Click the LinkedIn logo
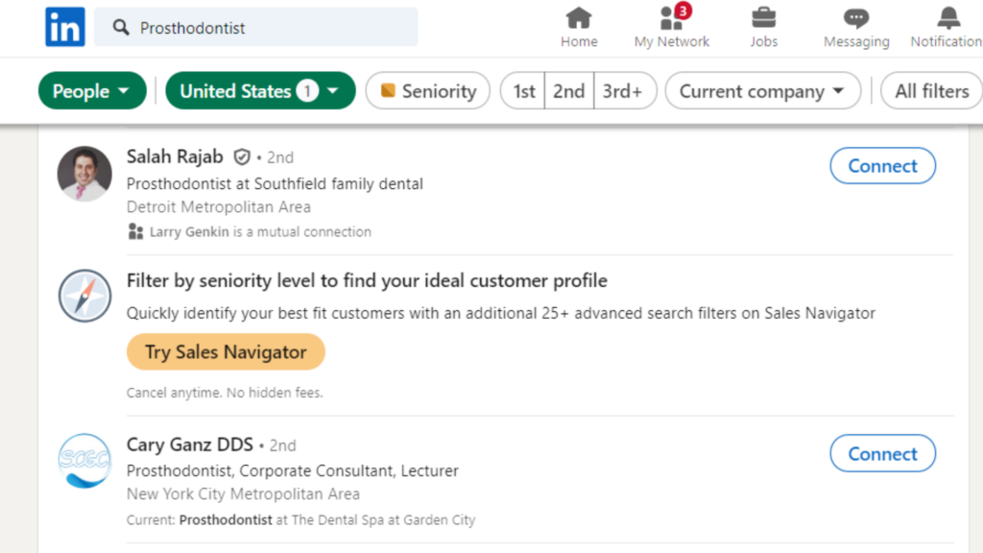The height and width of the screenshot is (553, 983). point(64,27)
